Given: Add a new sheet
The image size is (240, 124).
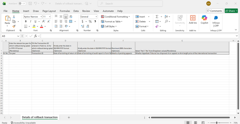Looking at the screenshot, I should 69,117.
